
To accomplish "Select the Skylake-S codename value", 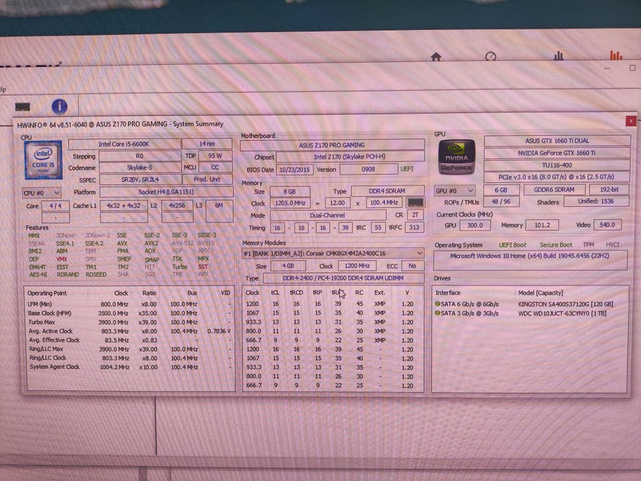I will click(x=140, y=167).
